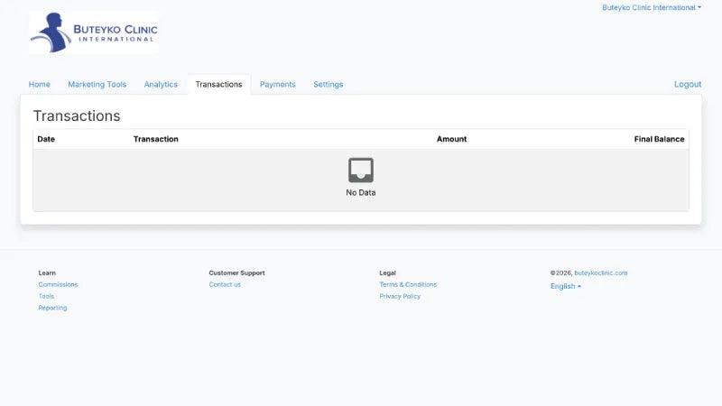722x406 pixels.
Task: Click the Logout link
Action: click(x=688, y=84)
